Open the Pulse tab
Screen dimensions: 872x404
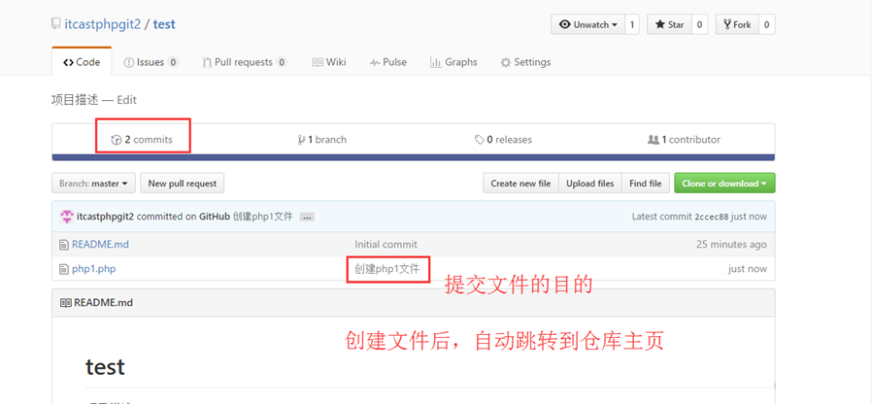pos(388,62)
